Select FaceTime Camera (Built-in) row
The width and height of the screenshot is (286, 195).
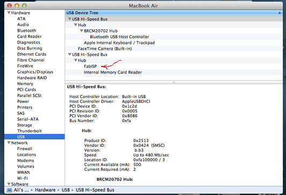click(174, 49)
